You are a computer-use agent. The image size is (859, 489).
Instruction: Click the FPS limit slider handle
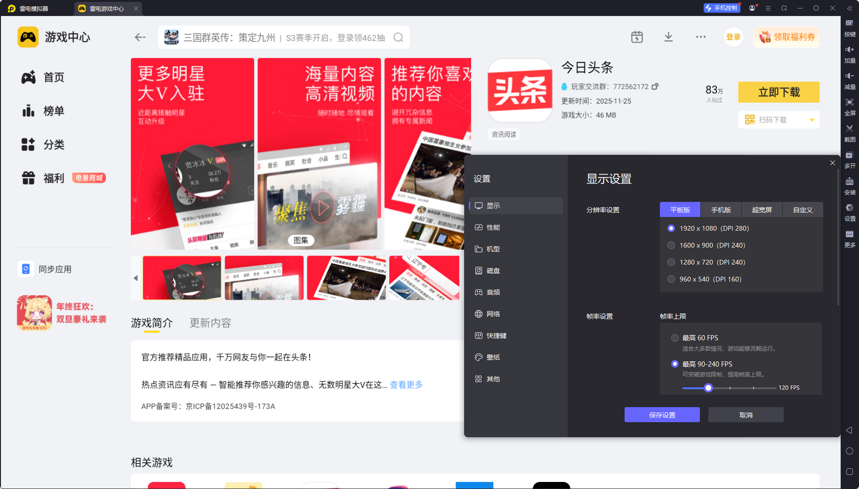point(708,388)
